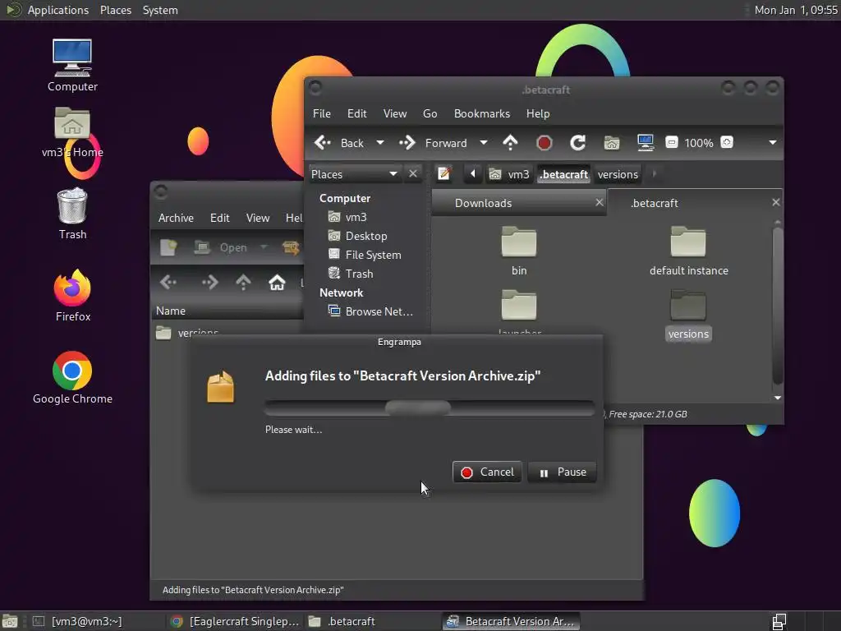Click the clock in the top panel
The width and height of the screenshot is (841, 631).
pyautogui.click(x=795, y=10)
